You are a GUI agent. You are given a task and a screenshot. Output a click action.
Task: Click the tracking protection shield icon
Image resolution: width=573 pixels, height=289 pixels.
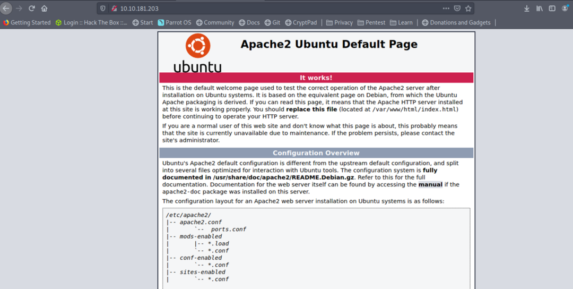[x=103, y=8]
